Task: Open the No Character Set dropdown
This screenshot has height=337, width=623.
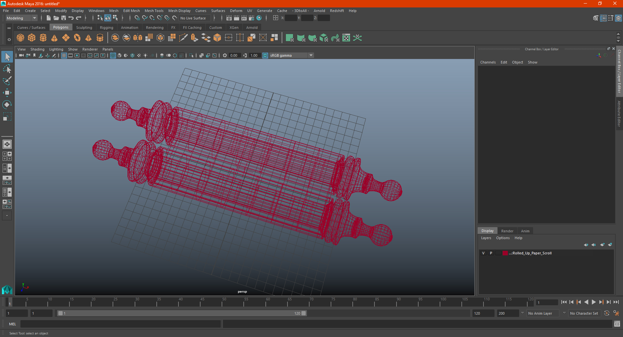Action: point(585,313)
